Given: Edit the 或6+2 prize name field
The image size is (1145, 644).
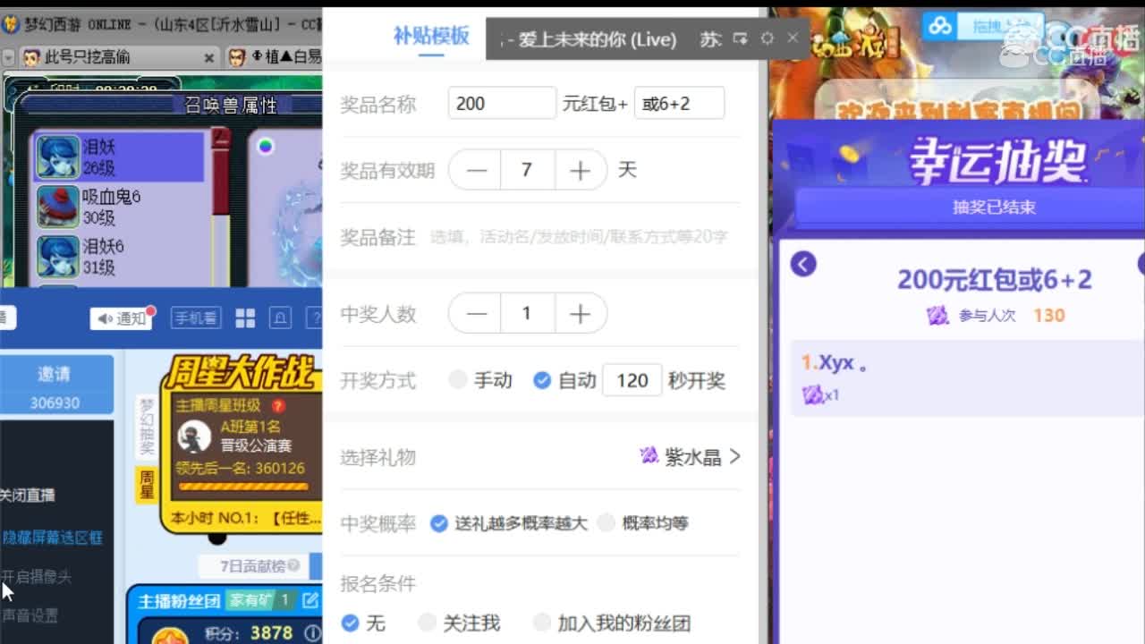Looking at the screenshot, I should pyautogui.click(x=679, y=103).
